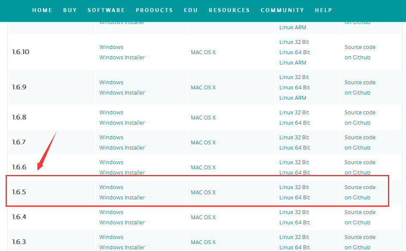
Task: Download Windows zip for version 1.6.7
Action: pyautogui.click(x=111, y=137)
